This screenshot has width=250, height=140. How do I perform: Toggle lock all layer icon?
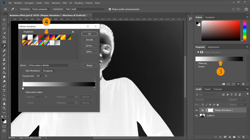218,104
